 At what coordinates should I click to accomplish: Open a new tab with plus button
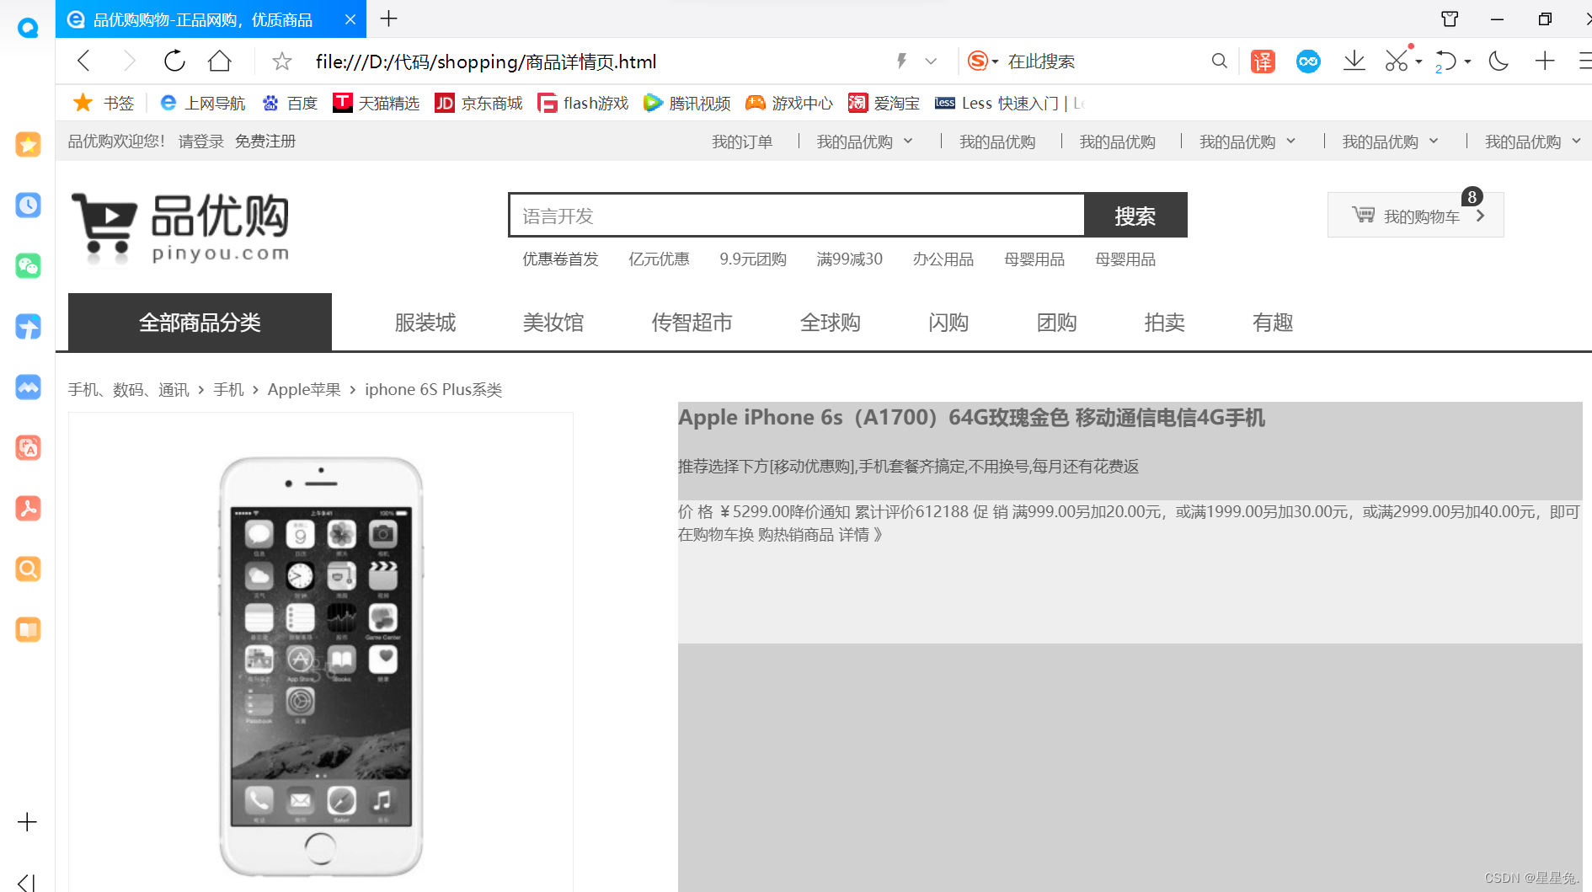point(388,19)
